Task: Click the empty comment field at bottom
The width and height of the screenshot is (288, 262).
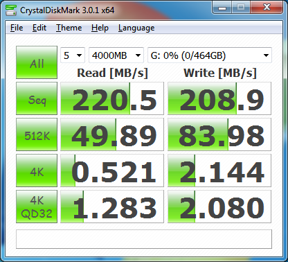Action: pos(144,239)
